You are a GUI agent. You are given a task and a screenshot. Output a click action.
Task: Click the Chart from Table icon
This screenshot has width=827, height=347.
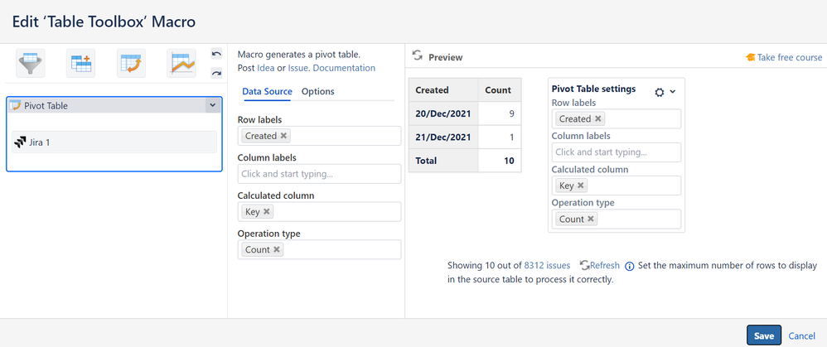(181, 63)
